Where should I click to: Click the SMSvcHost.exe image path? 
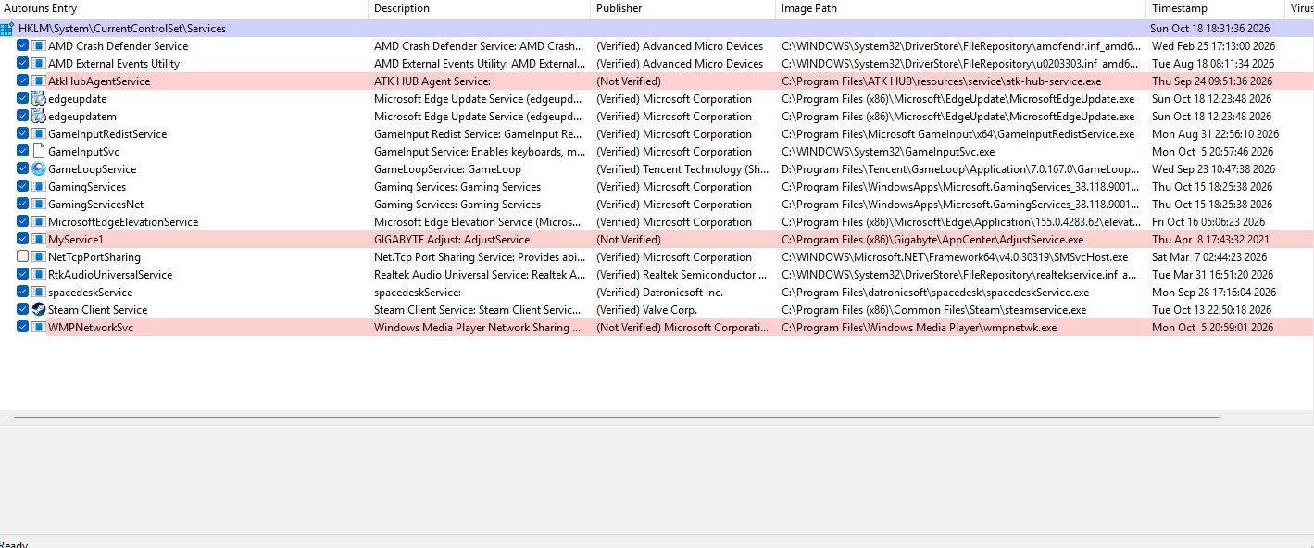click(955, 257)
